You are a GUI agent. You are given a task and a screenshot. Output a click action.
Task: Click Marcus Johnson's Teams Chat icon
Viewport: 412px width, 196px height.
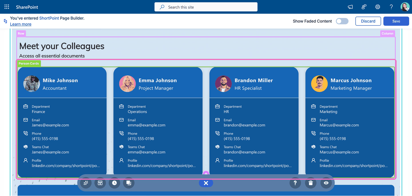click(314, 147)
